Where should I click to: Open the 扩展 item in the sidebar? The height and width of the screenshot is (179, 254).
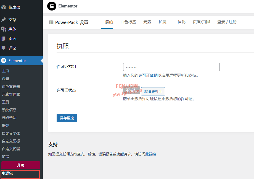(6, 157)
